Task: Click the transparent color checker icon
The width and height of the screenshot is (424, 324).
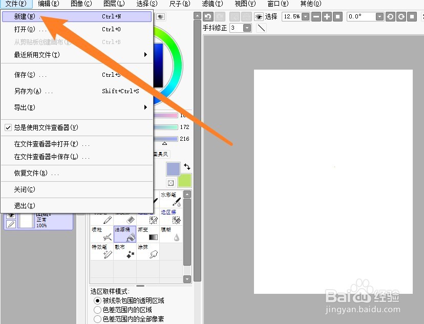Action: pyautogui.click(x=171, y=183)
